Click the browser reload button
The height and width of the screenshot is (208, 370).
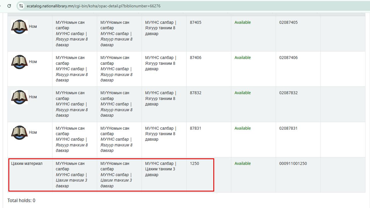(x=9, y=6)
